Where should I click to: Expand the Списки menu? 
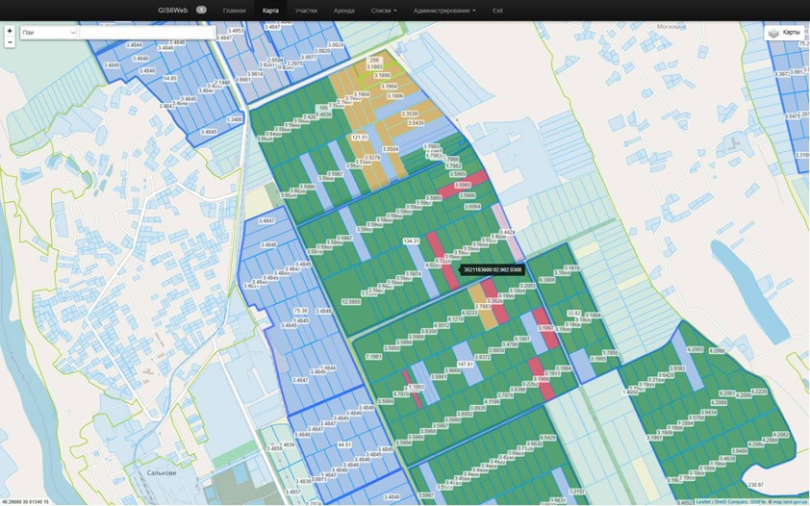[383, 10]
